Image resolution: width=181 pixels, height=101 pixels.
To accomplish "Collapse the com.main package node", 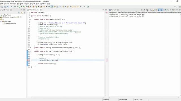I will (x=1, y=21).
